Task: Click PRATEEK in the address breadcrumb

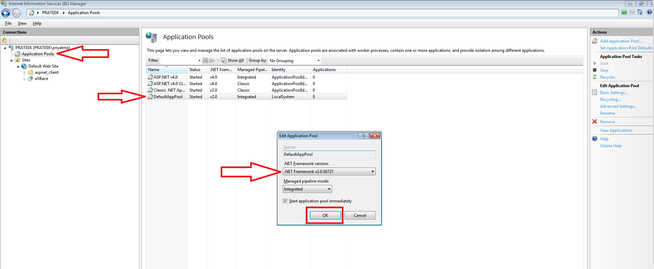Action: [x=50, y=13]
